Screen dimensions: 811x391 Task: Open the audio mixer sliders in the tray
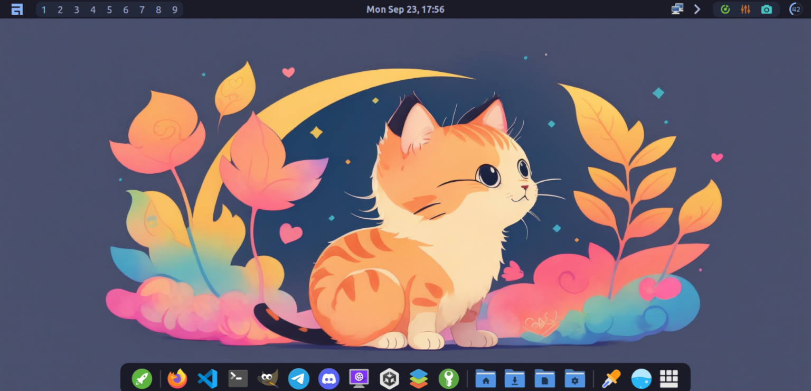(746, 9)
